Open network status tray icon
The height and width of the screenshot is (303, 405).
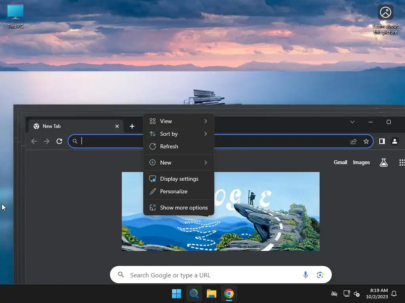point(346,294)
